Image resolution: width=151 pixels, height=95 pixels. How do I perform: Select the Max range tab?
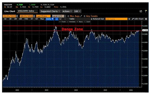coord(42,19)
